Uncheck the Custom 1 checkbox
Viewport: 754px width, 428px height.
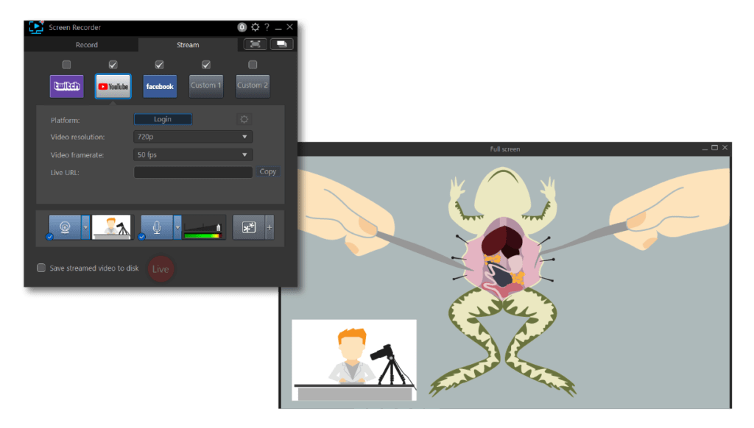pyautogui.click(x=206, y=65)
